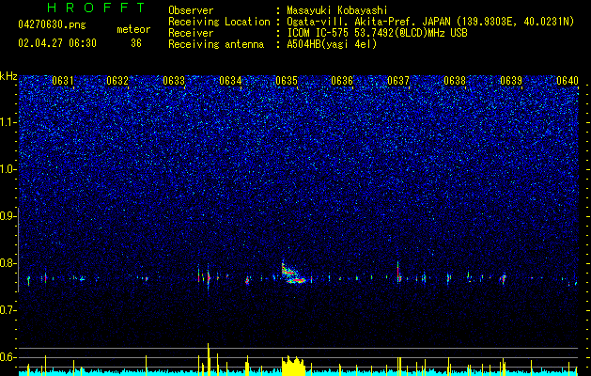
Task: Click the 0635 time marker
Action: point(287,81)
